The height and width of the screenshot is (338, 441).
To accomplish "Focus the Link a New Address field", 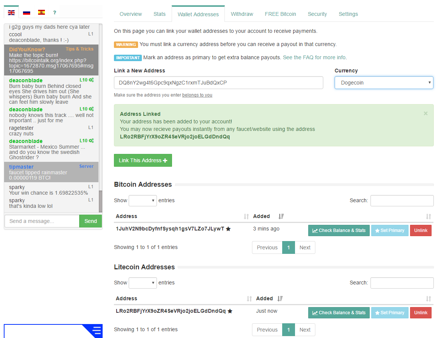I will (218, 83).
